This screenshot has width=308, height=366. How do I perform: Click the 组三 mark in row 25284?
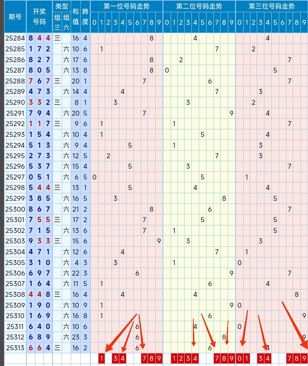coord(57,38)
